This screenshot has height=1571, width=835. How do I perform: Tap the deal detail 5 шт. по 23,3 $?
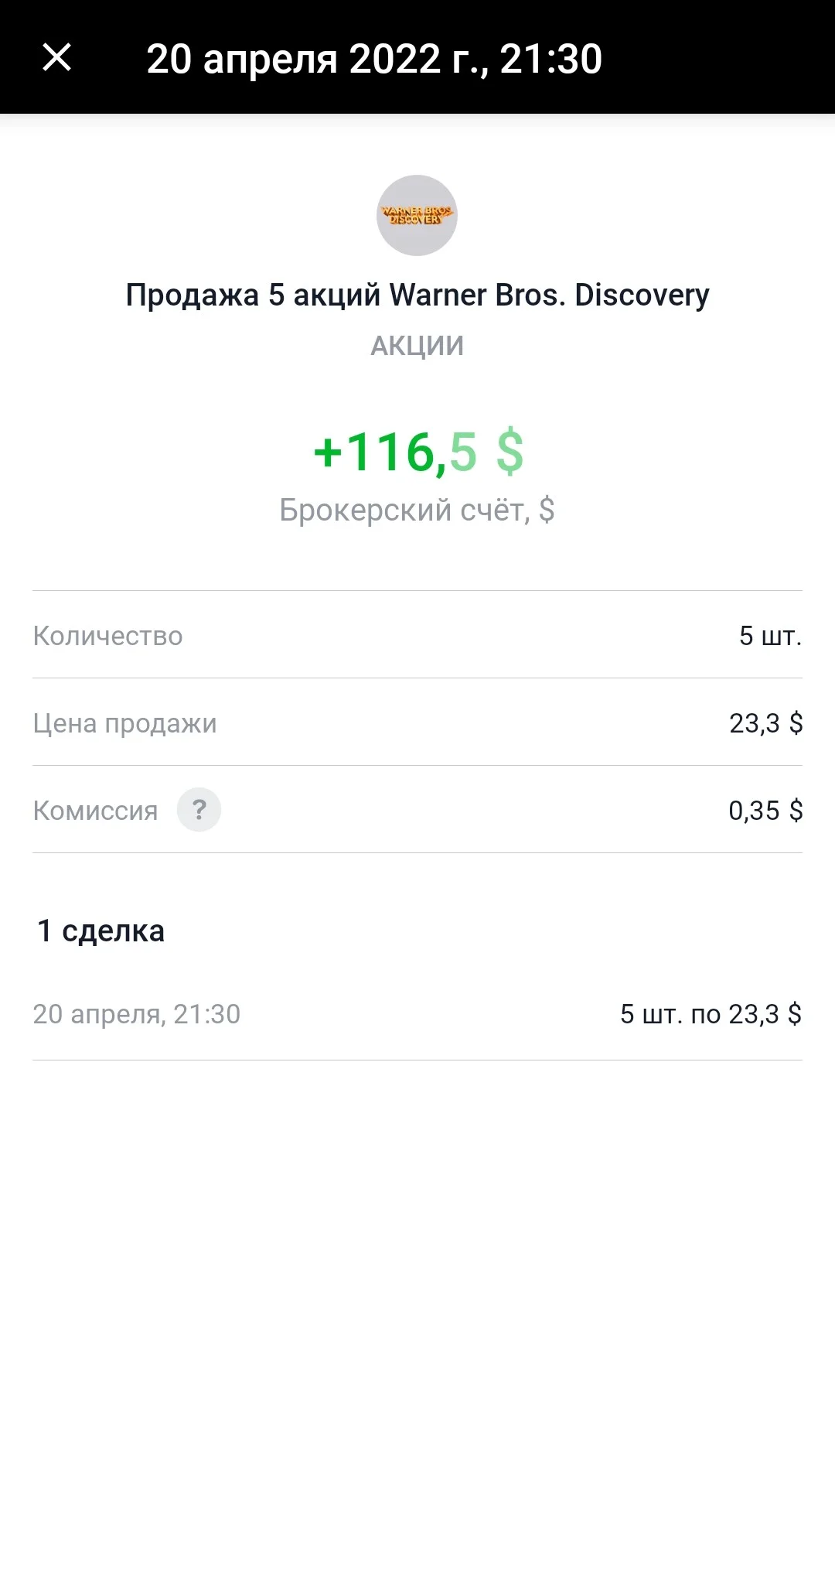711,1014
